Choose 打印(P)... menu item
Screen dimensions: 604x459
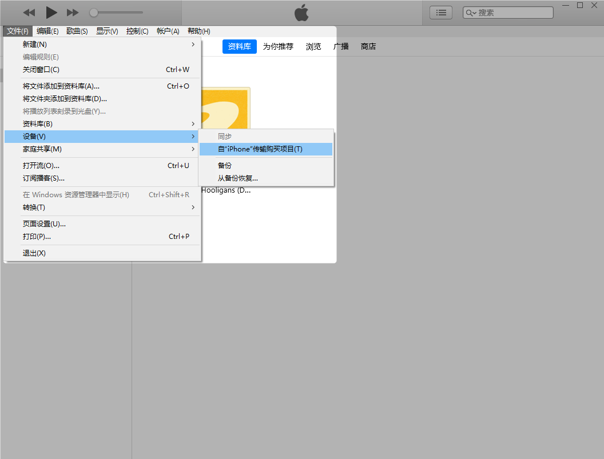(102, 237)
